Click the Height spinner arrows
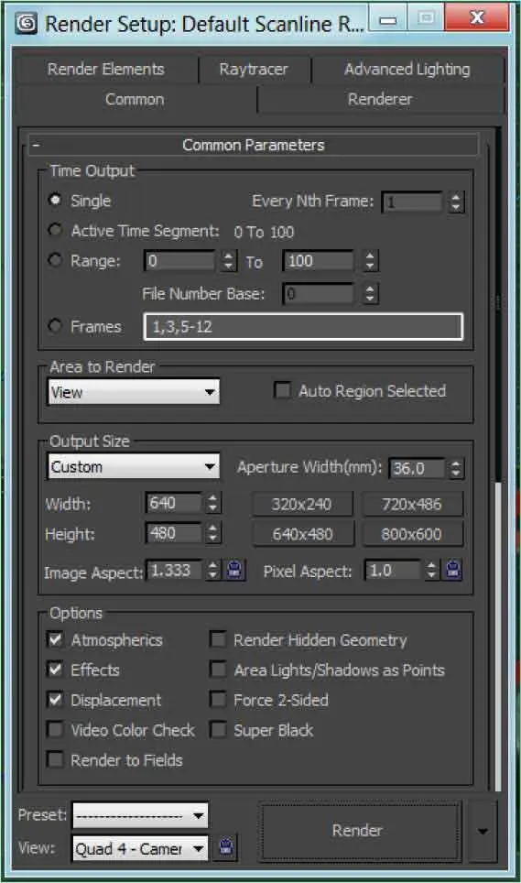The height and width of the screenshot is (883, 521). [x=212, y=533]
